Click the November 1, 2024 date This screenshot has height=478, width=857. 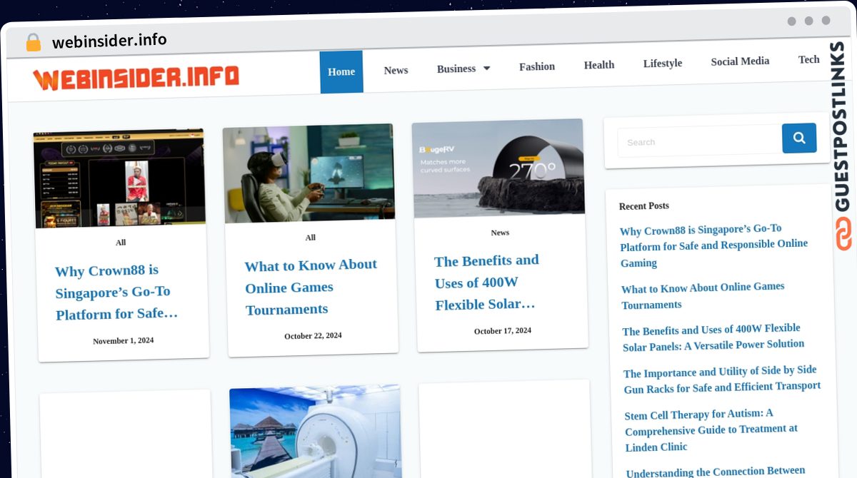coord(123,341)
